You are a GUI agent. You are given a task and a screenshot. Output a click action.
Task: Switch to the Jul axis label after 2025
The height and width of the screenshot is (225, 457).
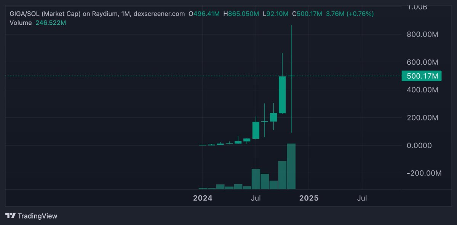pos(362,198)
